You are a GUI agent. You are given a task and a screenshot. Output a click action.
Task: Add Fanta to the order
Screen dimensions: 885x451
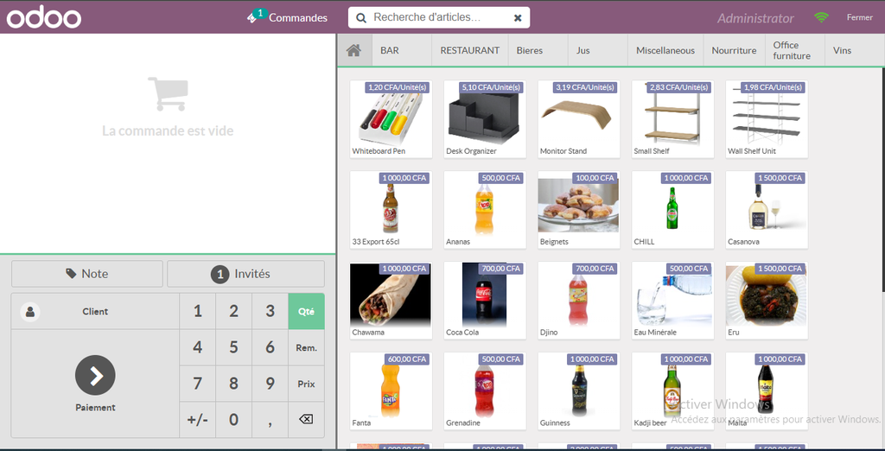pos(391,391)
